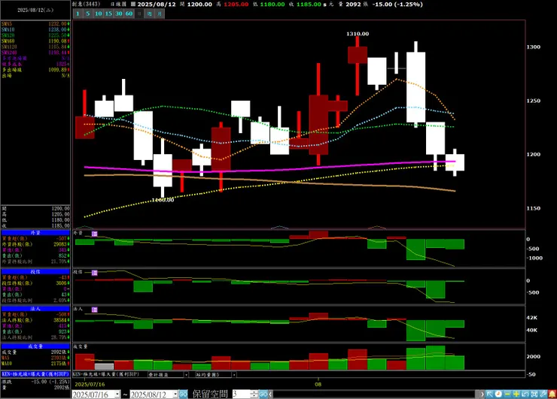This screenshot has width=557, height=399.
Task: Click the alert bell icon
Action: 552,394
